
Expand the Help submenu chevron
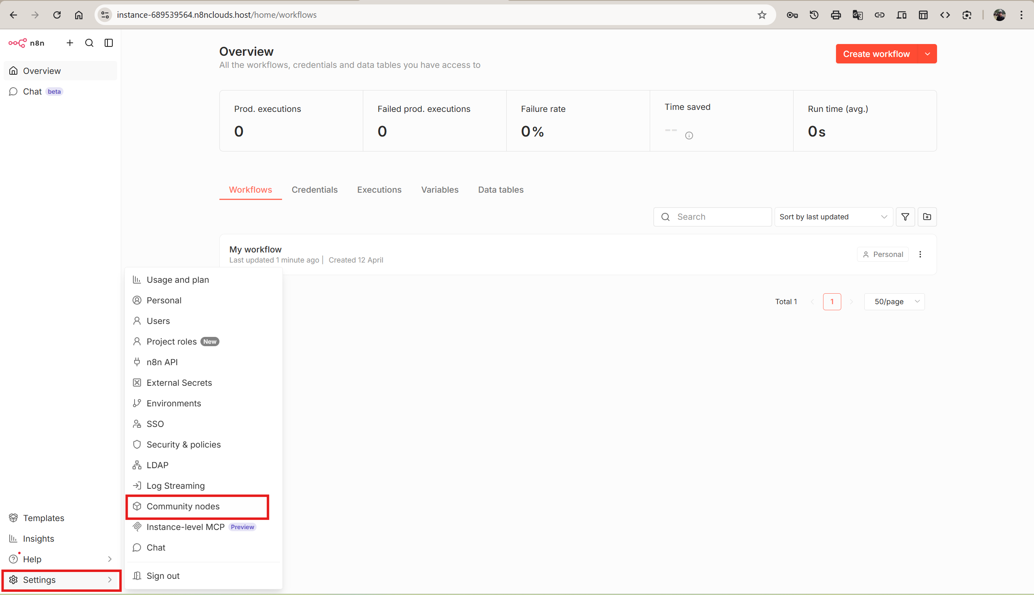[x=110, y=559]
